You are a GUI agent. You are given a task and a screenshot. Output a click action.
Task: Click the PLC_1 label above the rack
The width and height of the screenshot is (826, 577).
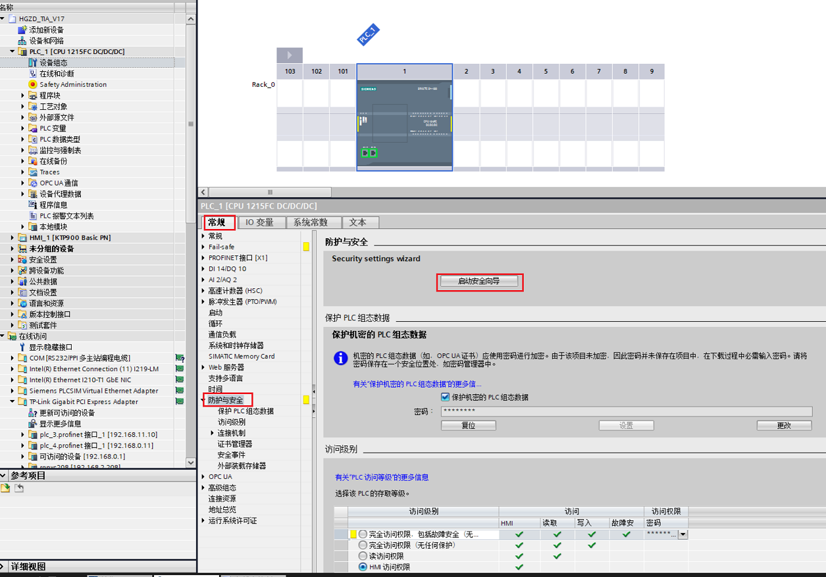pyautogui.click(x=368, y=34)
